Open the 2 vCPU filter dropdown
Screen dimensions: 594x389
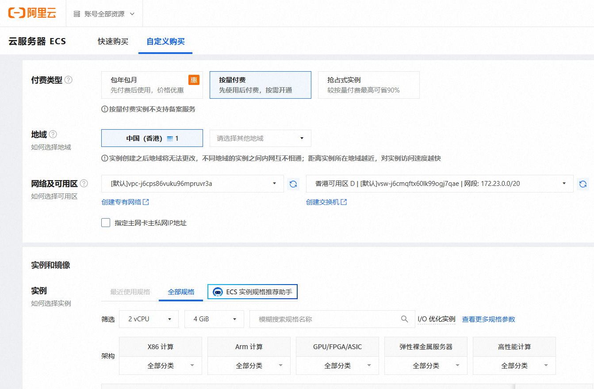coord(149,319)
